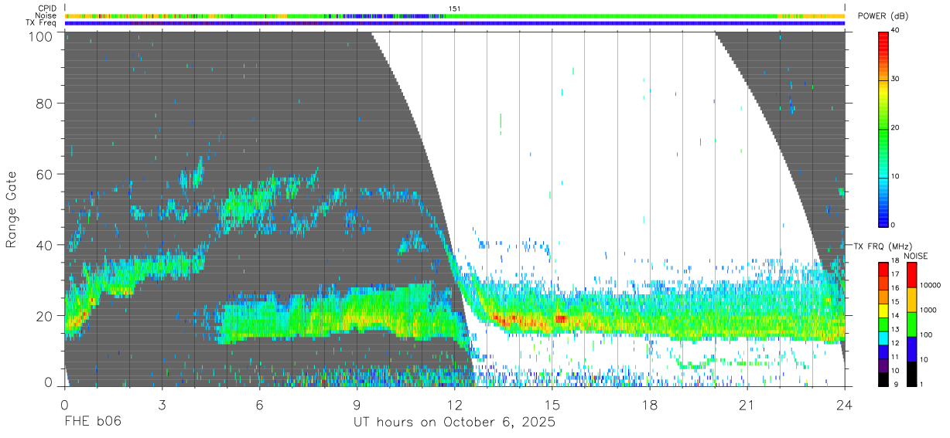The width and height of the screenshot is (950, 438).
Task: Click TX frequency legend label '18'
Action: [895, 261]
